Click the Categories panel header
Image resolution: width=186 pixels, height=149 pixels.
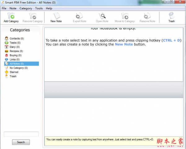(x=20, y=30)
